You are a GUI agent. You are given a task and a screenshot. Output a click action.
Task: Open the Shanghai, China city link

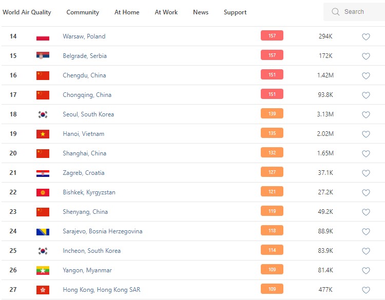[84, 153]
